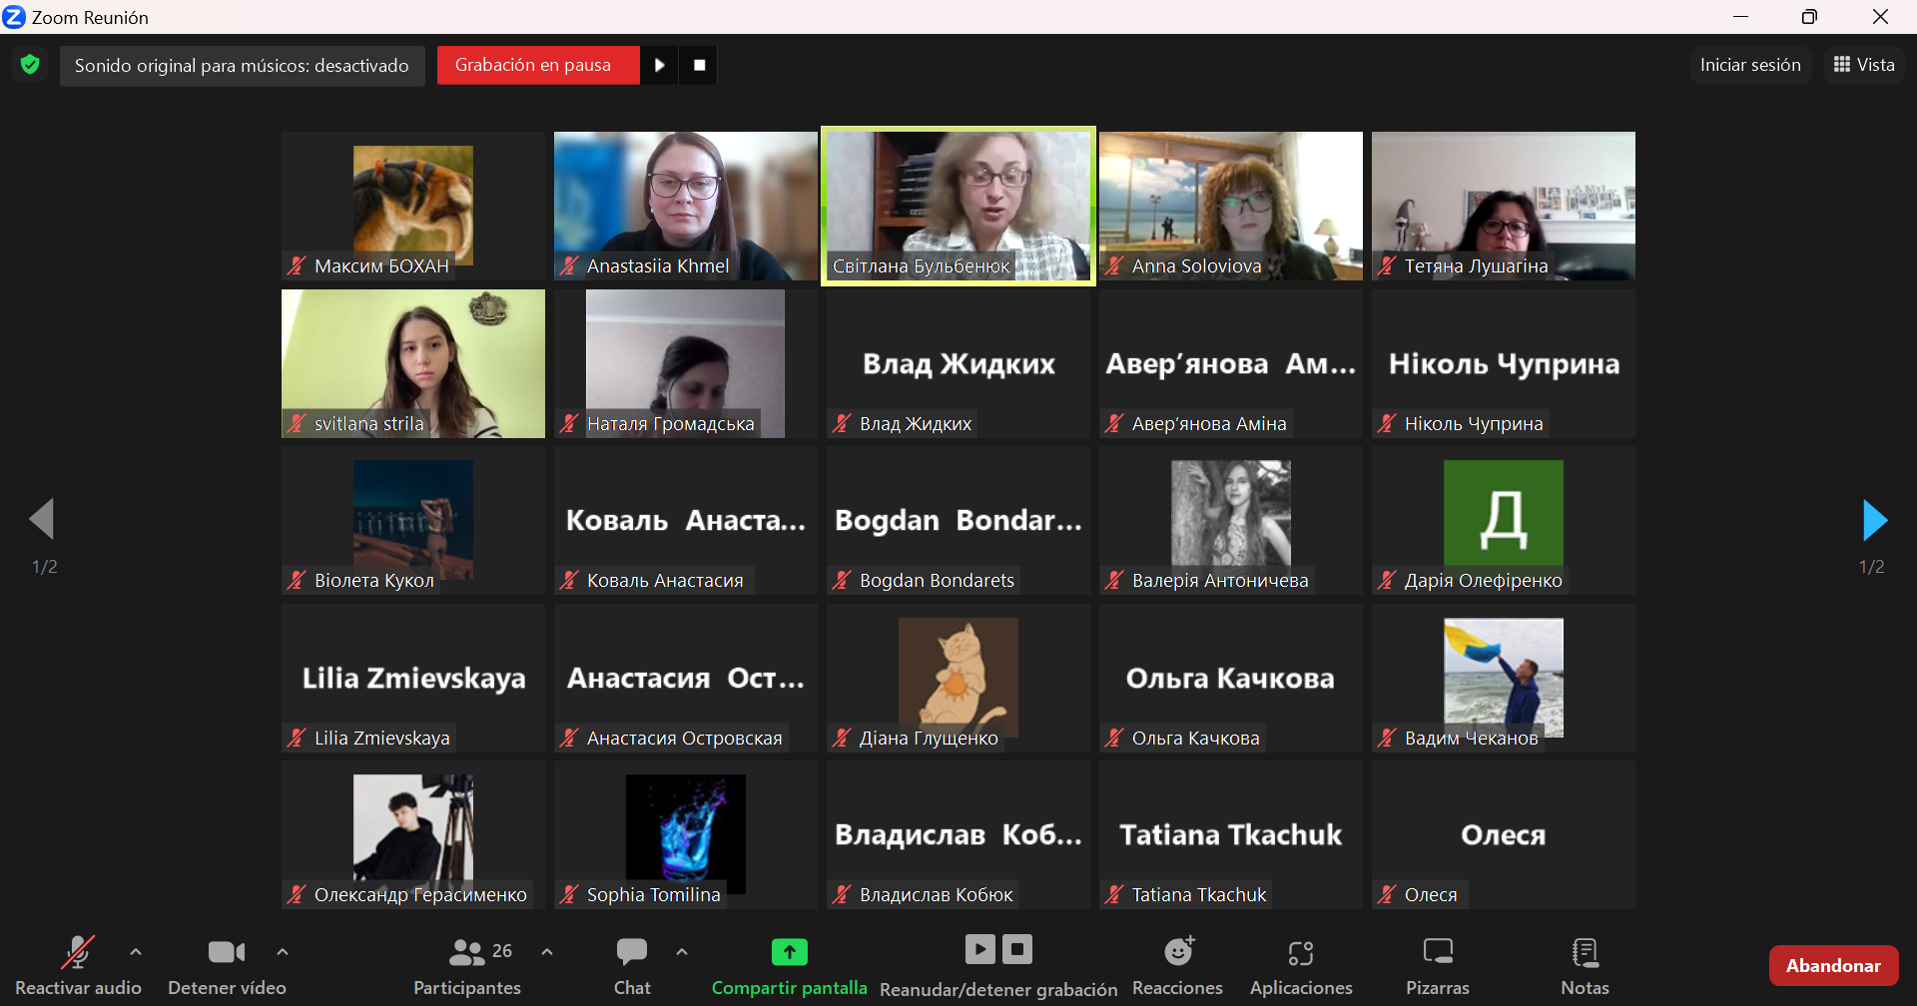Select Anna Soloviova video tile
The width and height of the screenshot is (1917, 1006).
pyautogui.click(x=1231, y=206)
